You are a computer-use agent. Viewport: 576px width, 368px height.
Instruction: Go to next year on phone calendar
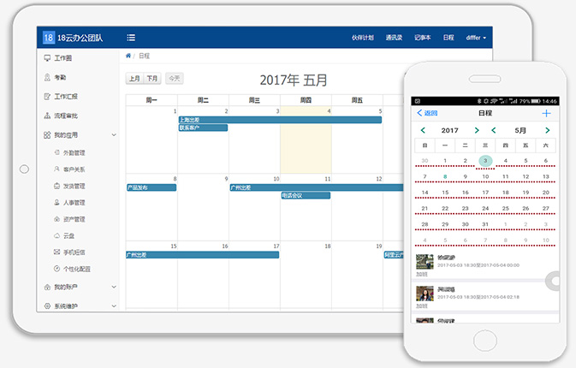477,130
